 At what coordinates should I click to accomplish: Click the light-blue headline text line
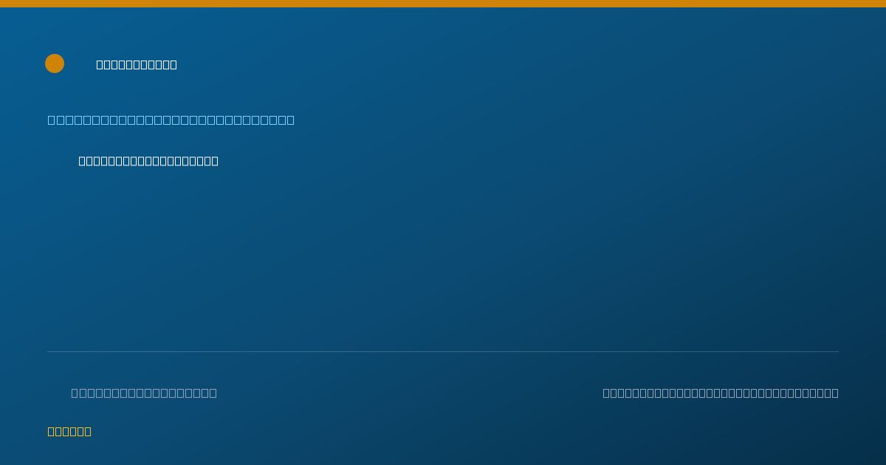(171, 120)
